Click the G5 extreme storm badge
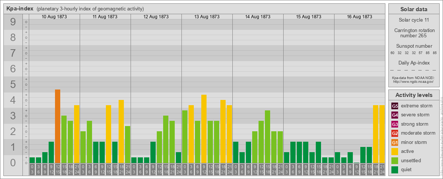 [395, 106]
